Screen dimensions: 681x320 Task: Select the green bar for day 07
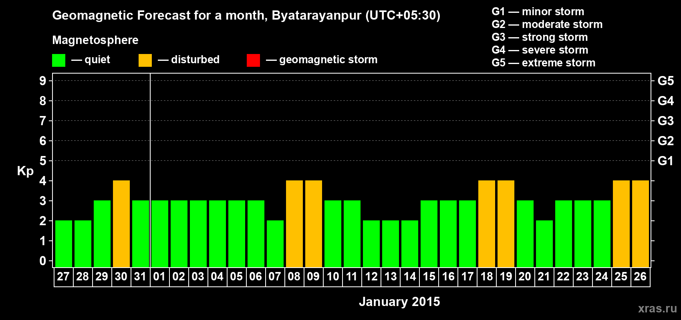point(275,244)
